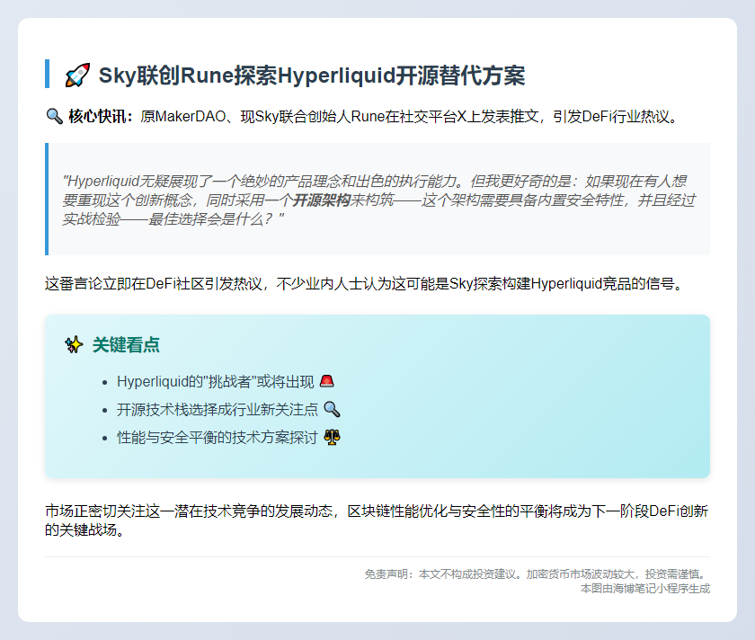Click the magnifier icon before 核心快讯
755x640 pixels.
[55, 116]
